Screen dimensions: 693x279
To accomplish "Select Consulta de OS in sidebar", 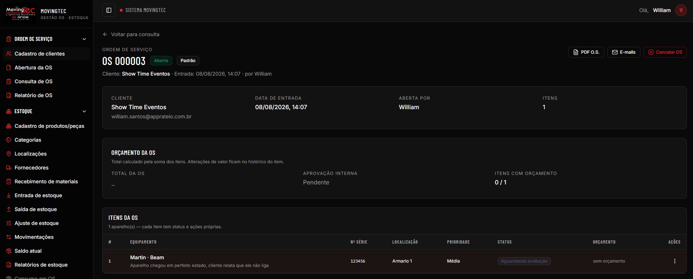I will 46,81.
